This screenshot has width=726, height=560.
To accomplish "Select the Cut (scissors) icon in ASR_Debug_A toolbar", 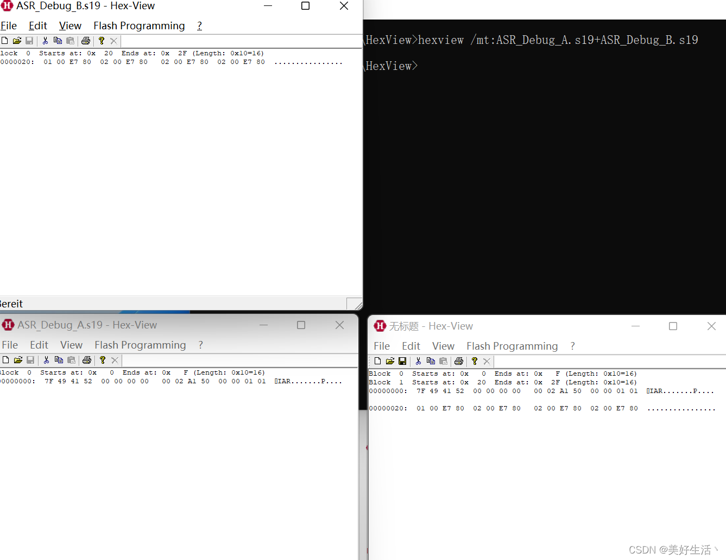I will (47, 360).
